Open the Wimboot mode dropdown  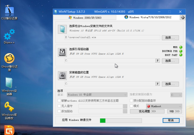tap(164, 106)
